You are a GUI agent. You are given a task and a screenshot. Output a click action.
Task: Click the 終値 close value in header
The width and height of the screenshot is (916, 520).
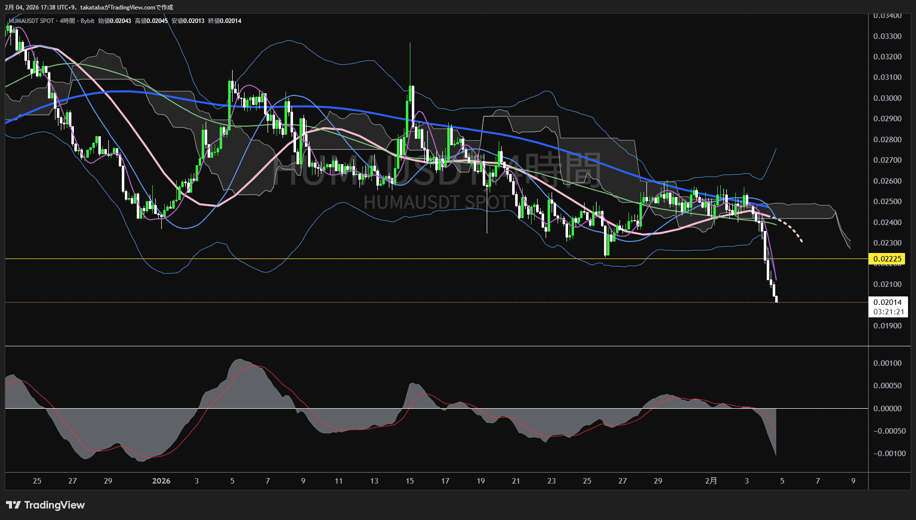coord(231,21)
